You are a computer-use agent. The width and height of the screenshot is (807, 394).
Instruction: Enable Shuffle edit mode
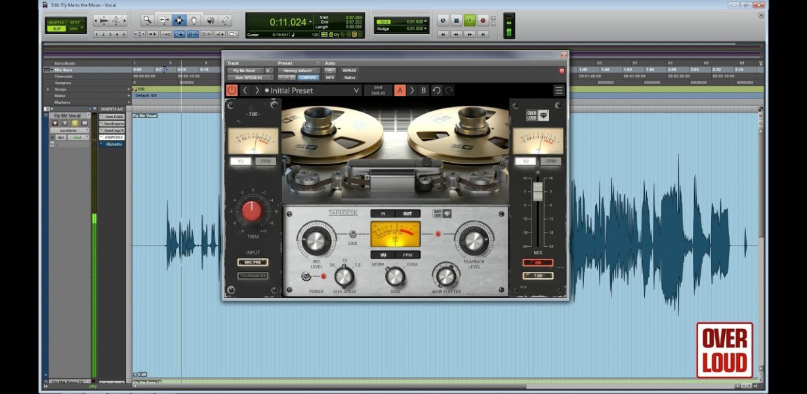(56, 22)
